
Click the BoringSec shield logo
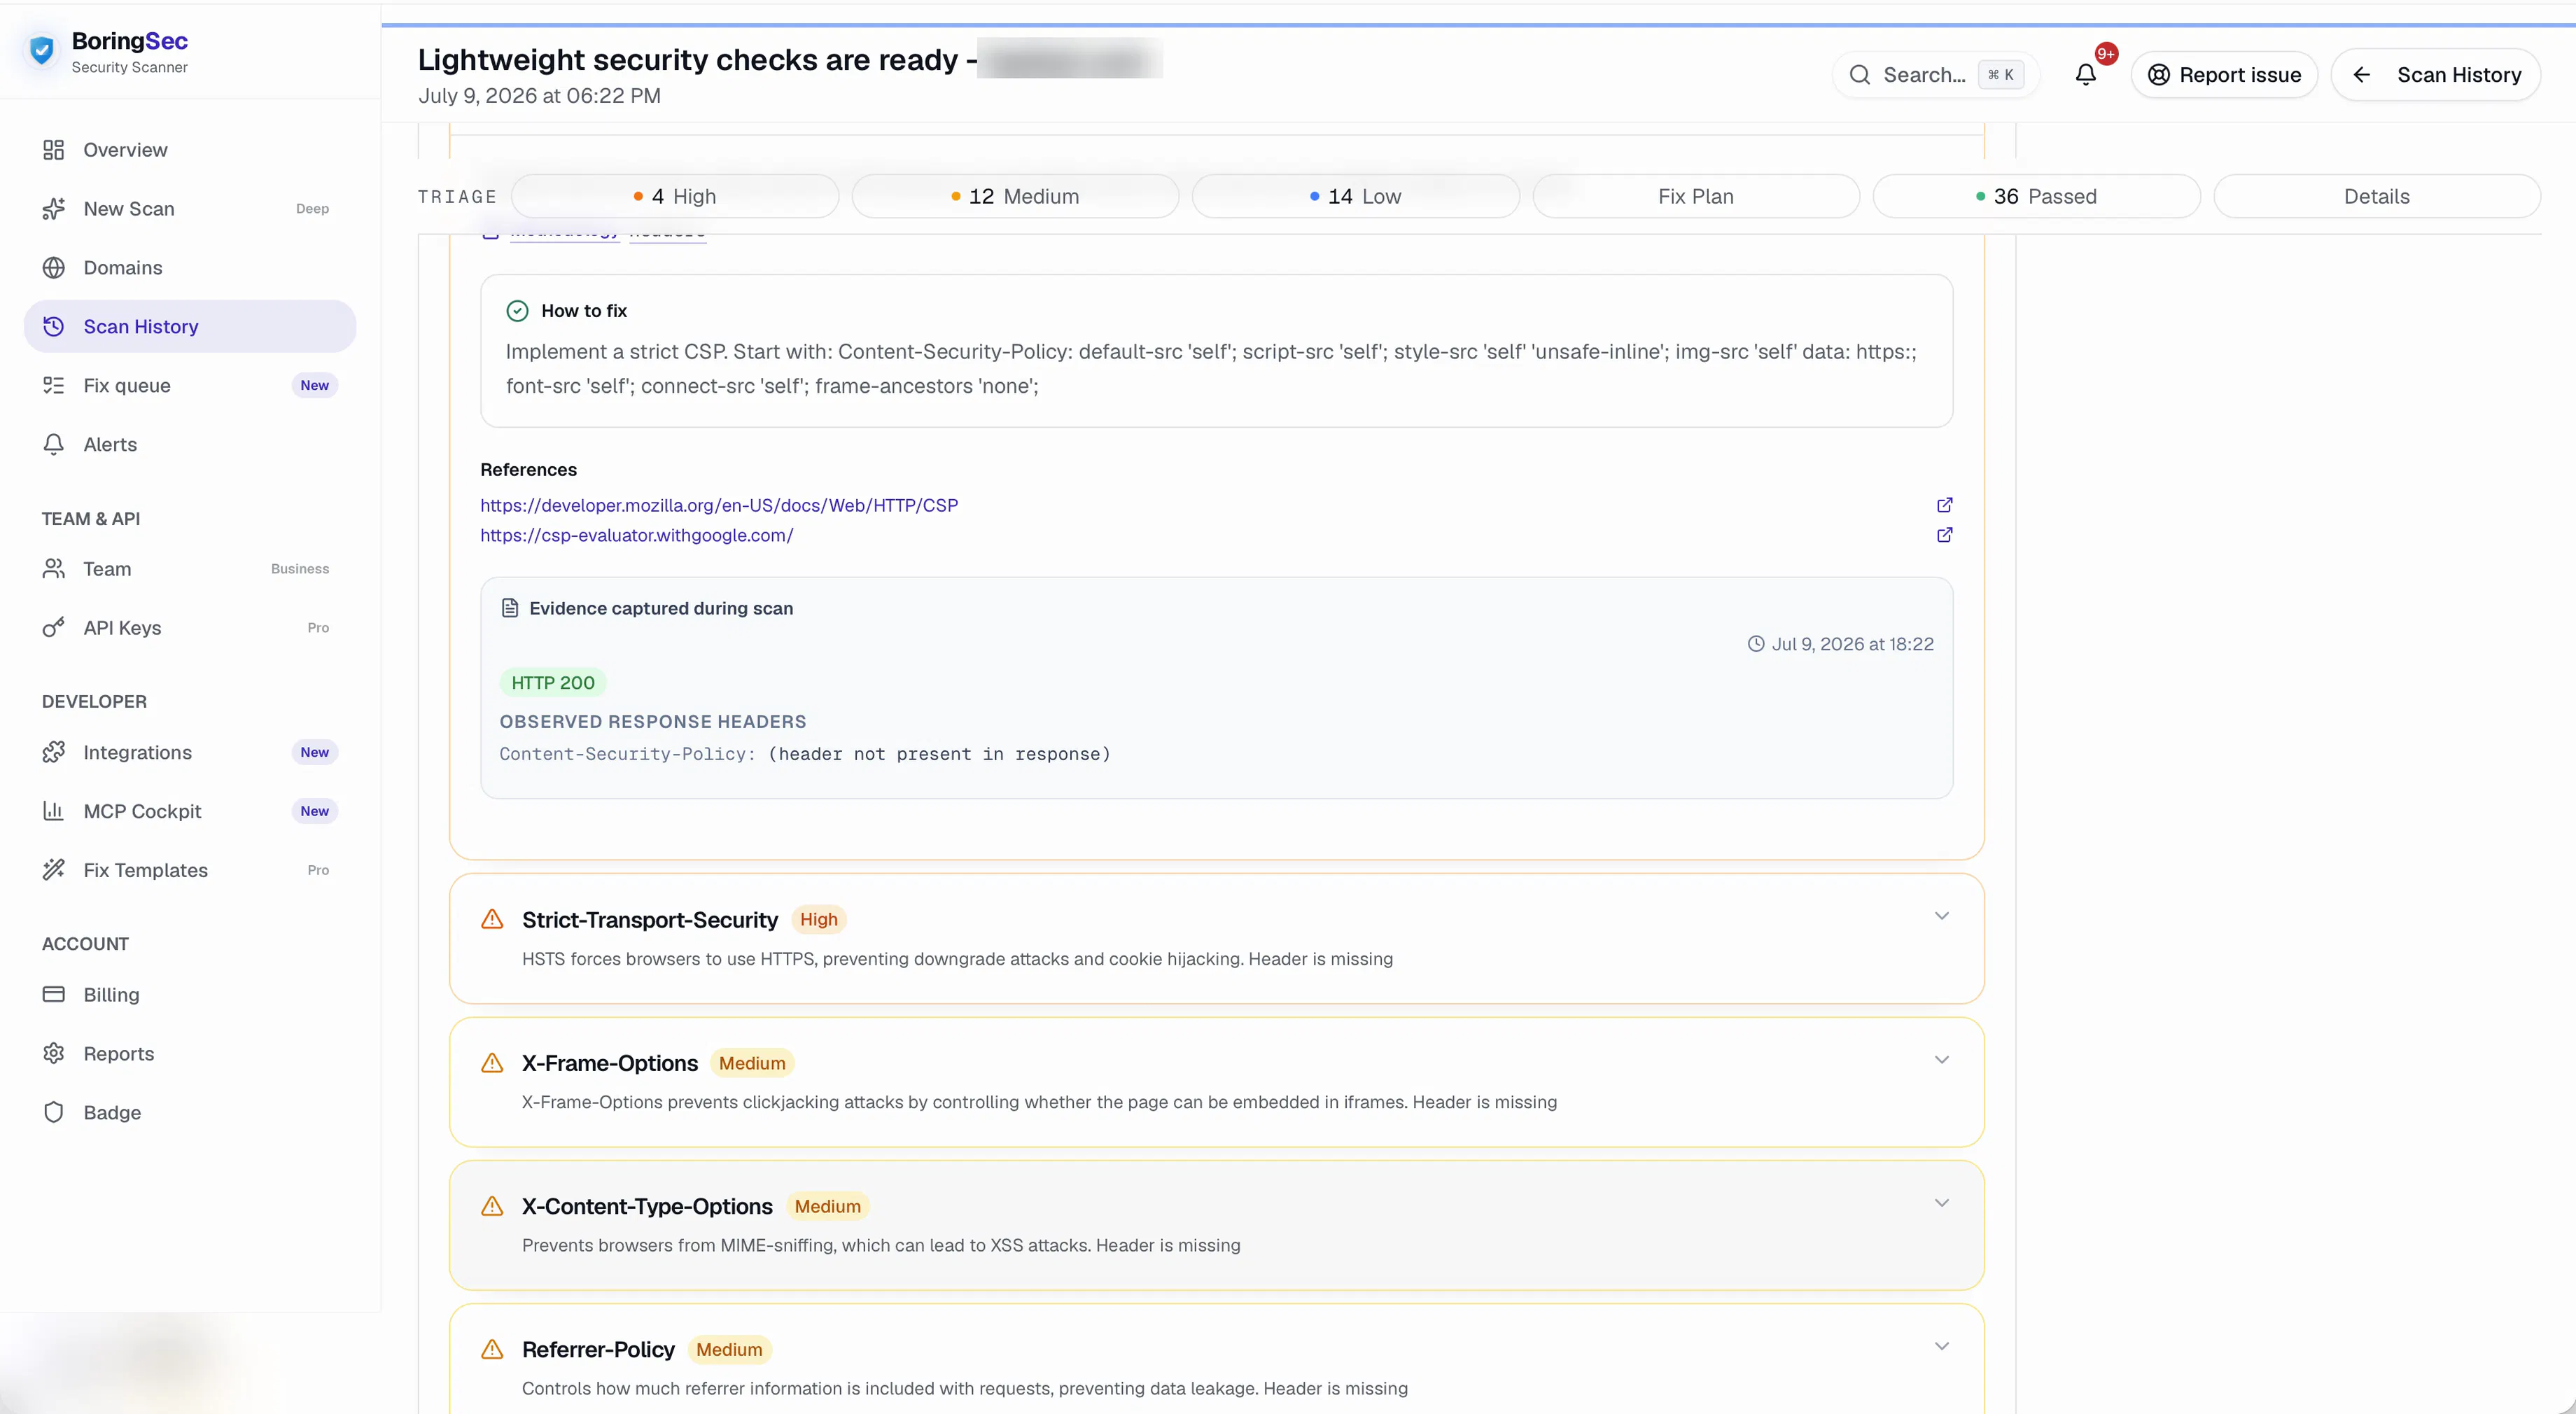42,50
